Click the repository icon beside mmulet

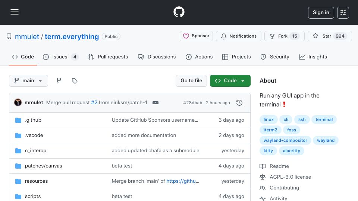9,36
